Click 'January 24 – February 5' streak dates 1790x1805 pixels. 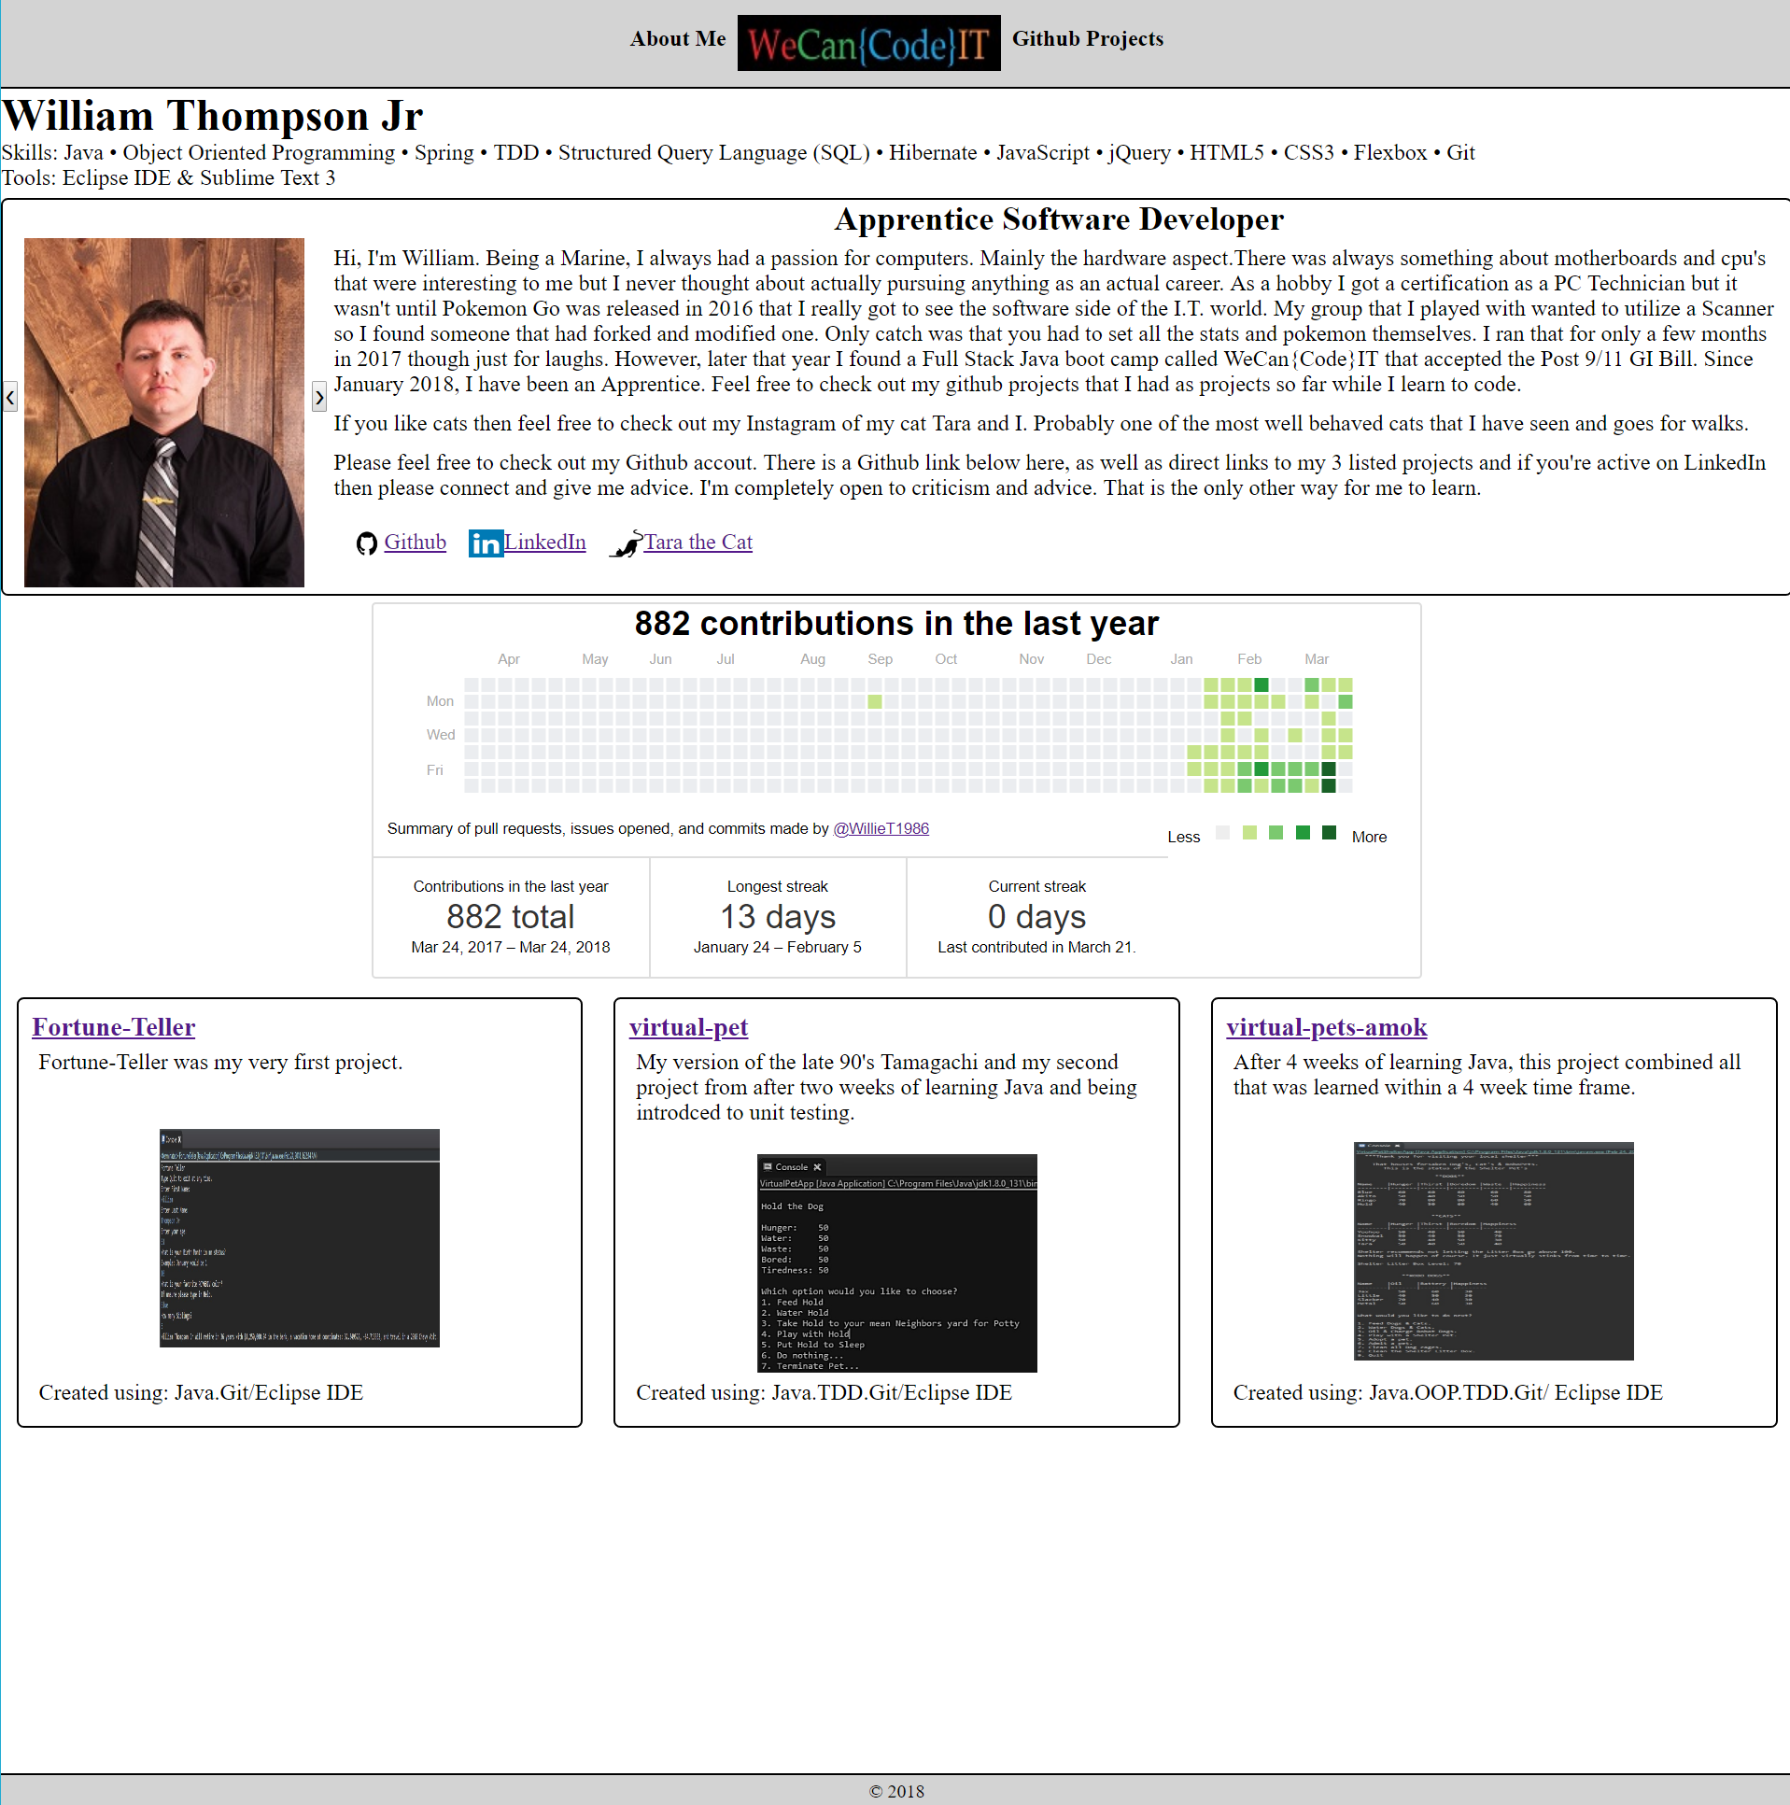tap(777, 948)
